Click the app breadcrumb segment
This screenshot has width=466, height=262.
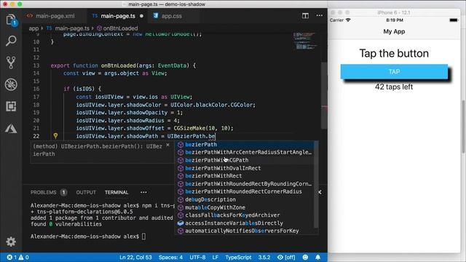33,28
